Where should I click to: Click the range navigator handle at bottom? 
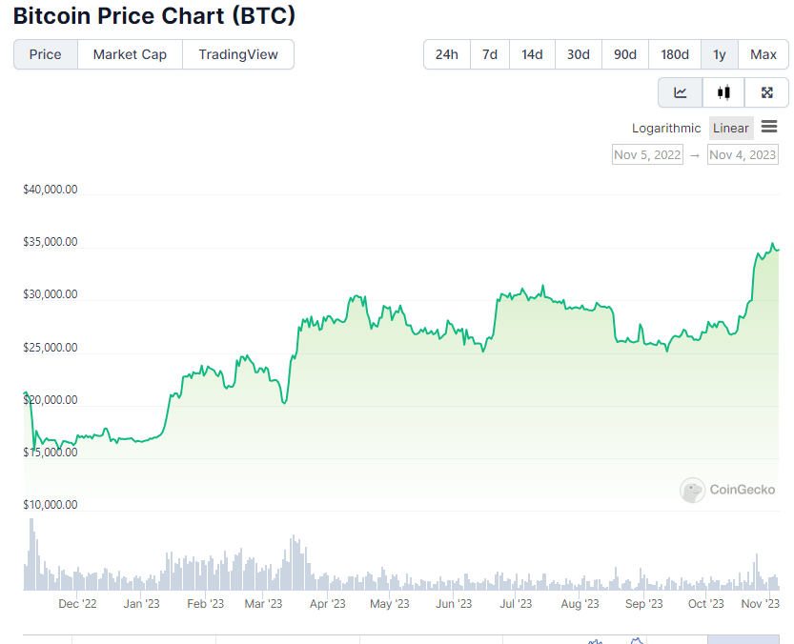[x=743, y=639]
